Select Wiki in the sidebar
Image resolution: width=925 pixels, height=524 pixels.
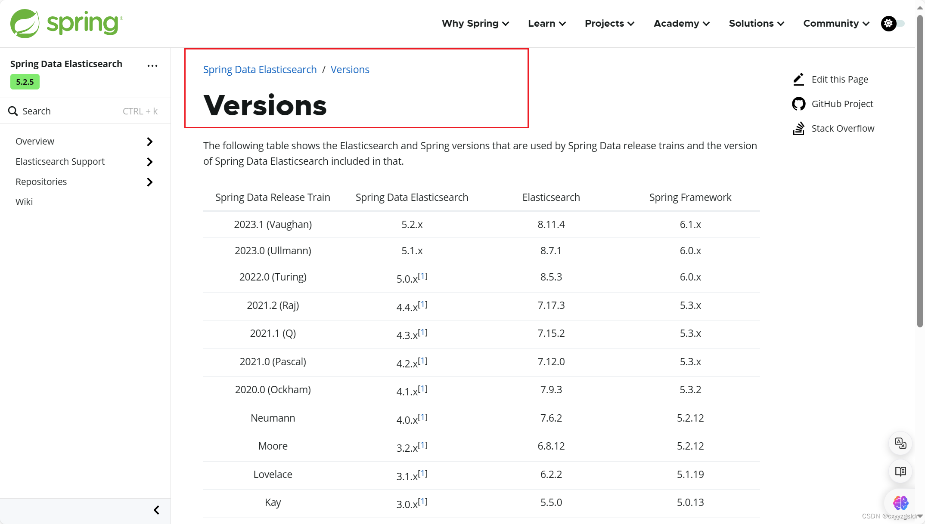coord(24,201)
